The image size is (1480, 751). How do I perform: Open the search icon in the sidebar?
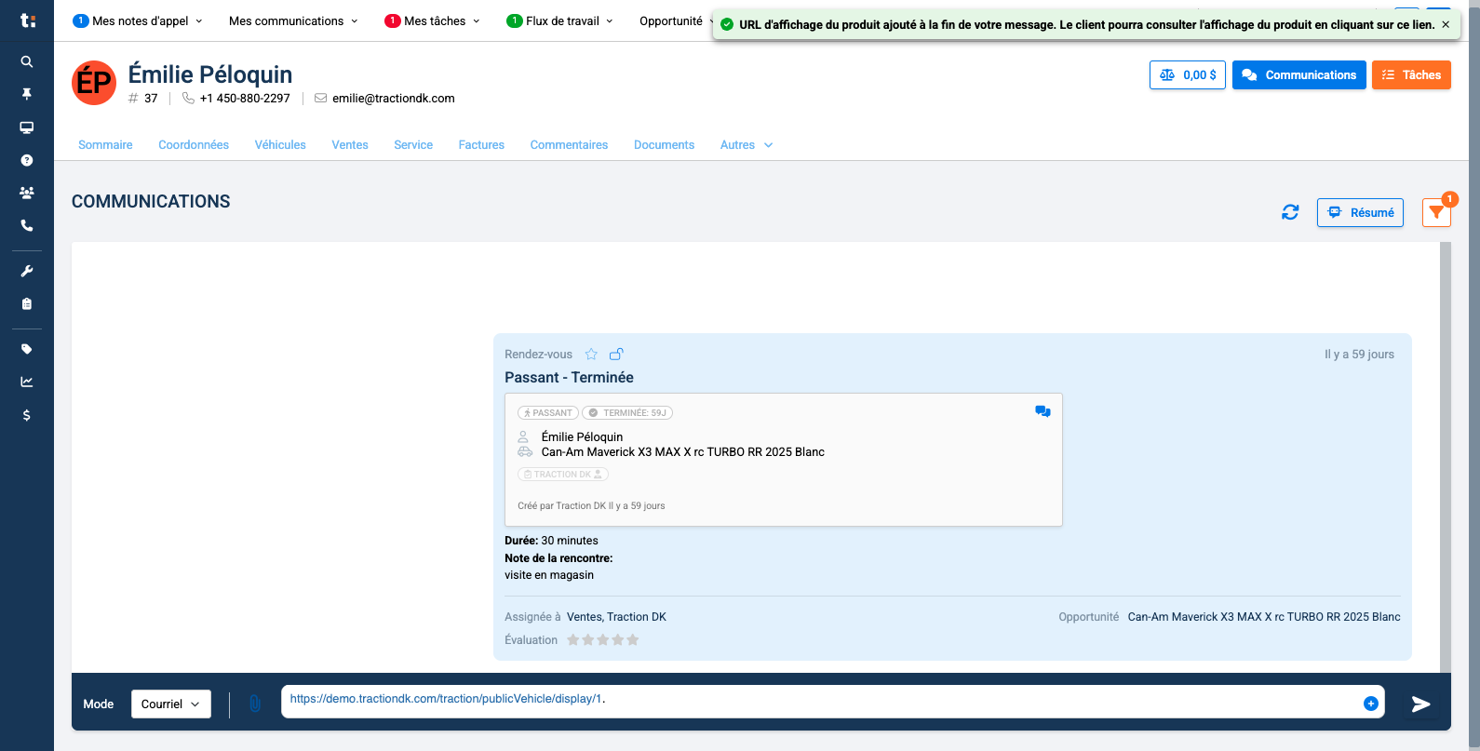(27, 61)
